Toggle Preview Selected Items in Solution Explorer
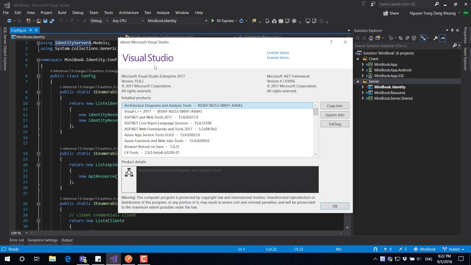This screenshot has width=471, height=265. click(442, 38)
